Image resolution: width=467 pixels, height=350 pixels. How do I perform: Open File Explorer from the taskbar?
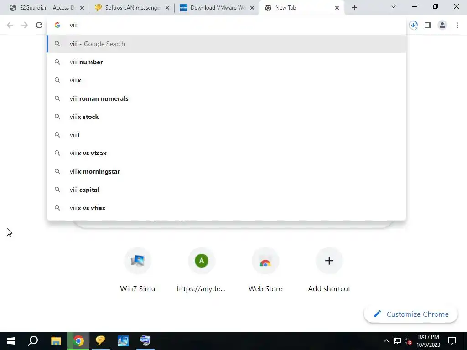(x=56, y=341)
